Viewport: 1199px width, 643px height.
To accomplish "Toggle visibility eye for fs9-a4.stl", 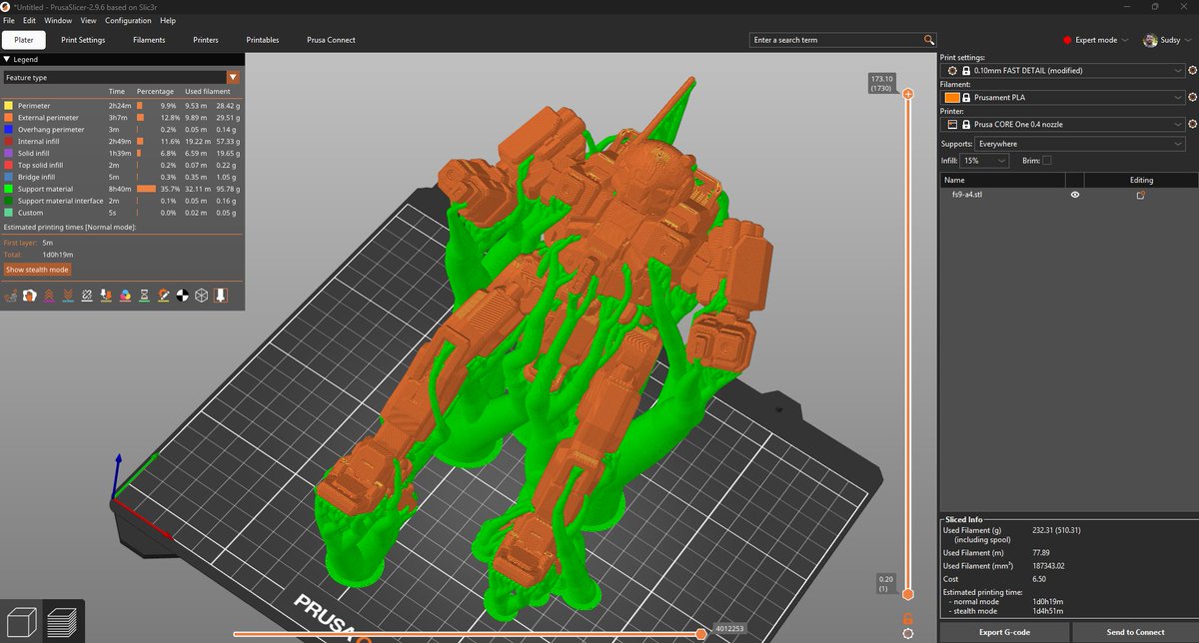I will click(x=1075, y=196).
